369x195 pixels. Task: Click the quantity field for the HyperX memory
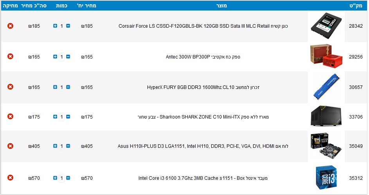coord(61,87)
